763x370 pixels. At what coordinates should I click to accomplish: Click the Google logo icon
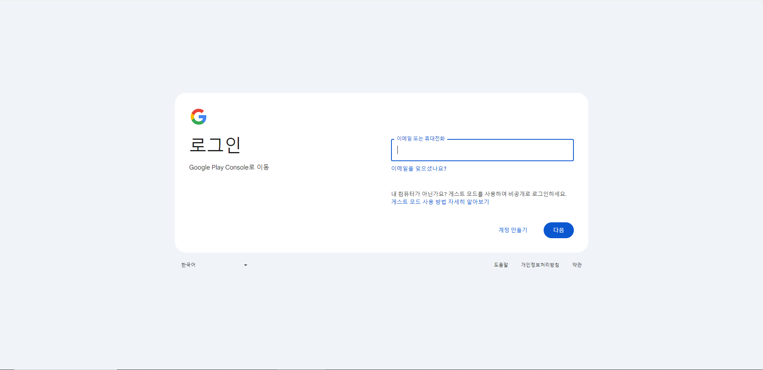click(x=198, y=117)
